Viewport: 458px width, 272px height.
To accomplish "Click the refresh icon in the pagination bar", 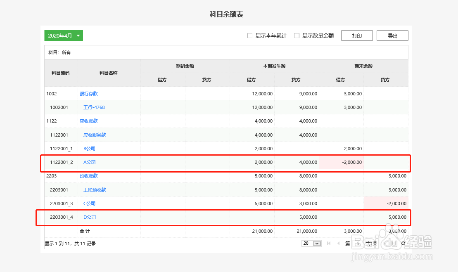I will 403,243.
